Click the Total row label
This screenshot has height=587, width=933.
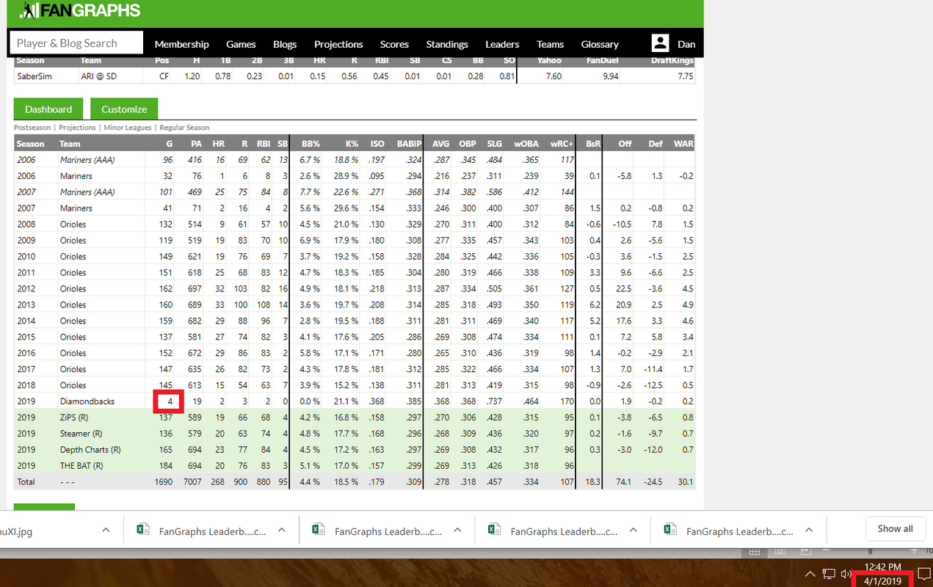tap(27, 483)
